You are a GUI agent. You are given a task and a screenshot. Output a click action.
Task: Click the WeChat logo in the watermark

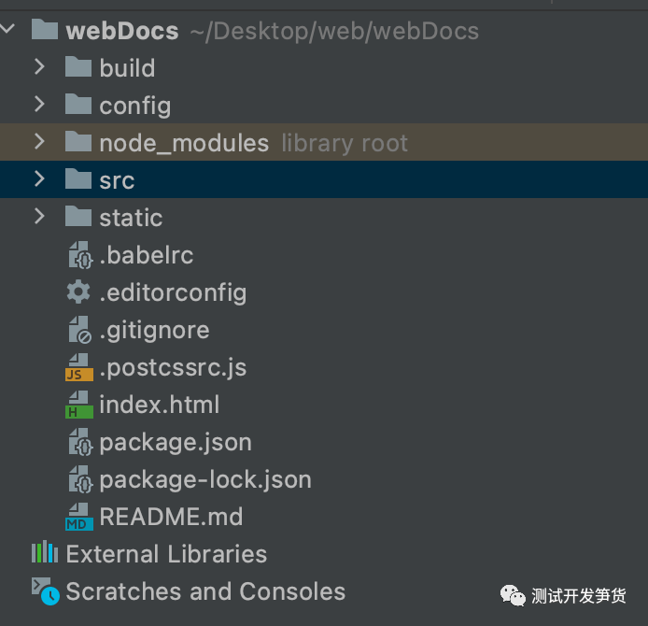coord(513,596)
